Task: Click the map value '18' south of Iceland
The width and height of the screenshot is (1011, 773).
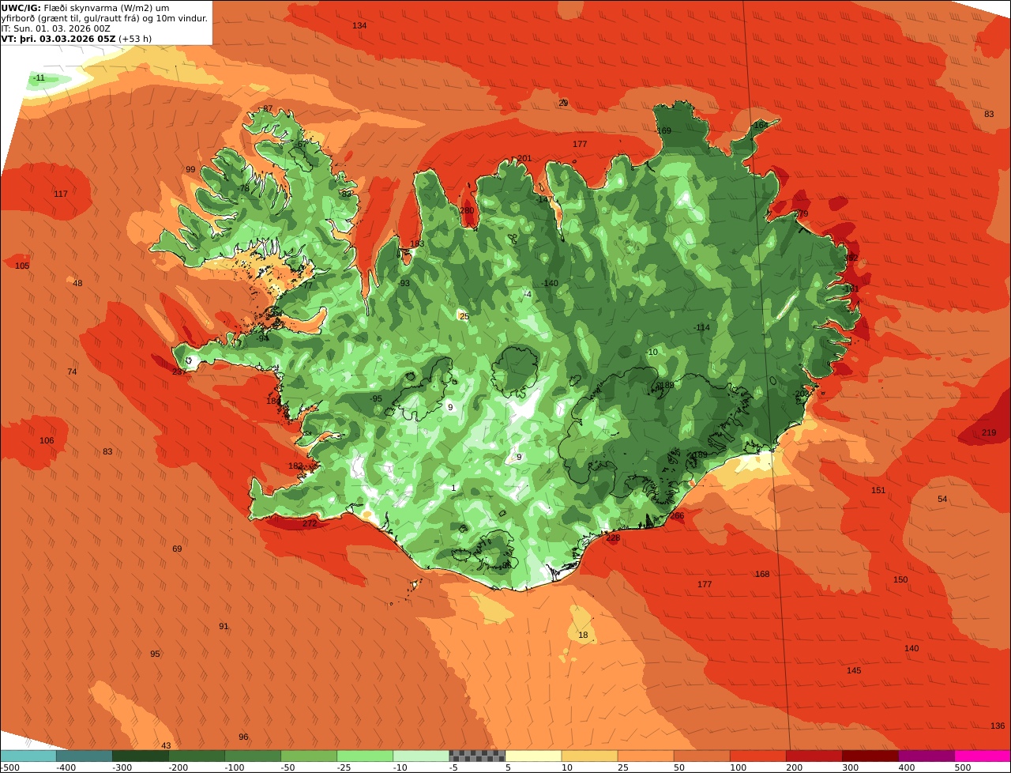Action: (583, 635)
